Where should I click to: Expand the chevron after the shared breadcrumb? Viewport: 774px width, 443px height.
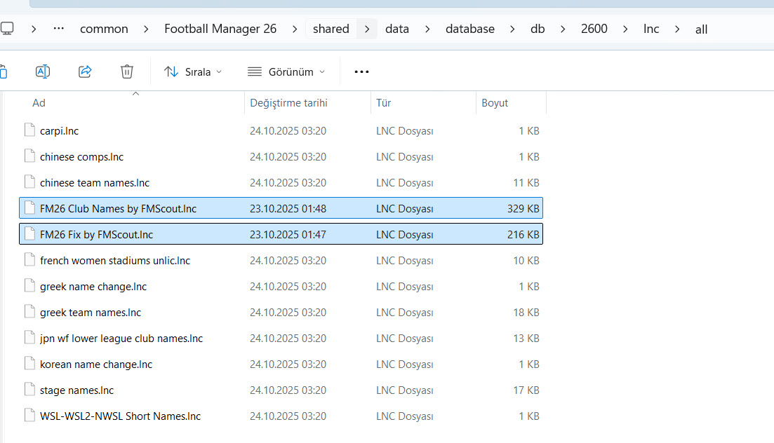pyautogui.click(x=367, y=29)
